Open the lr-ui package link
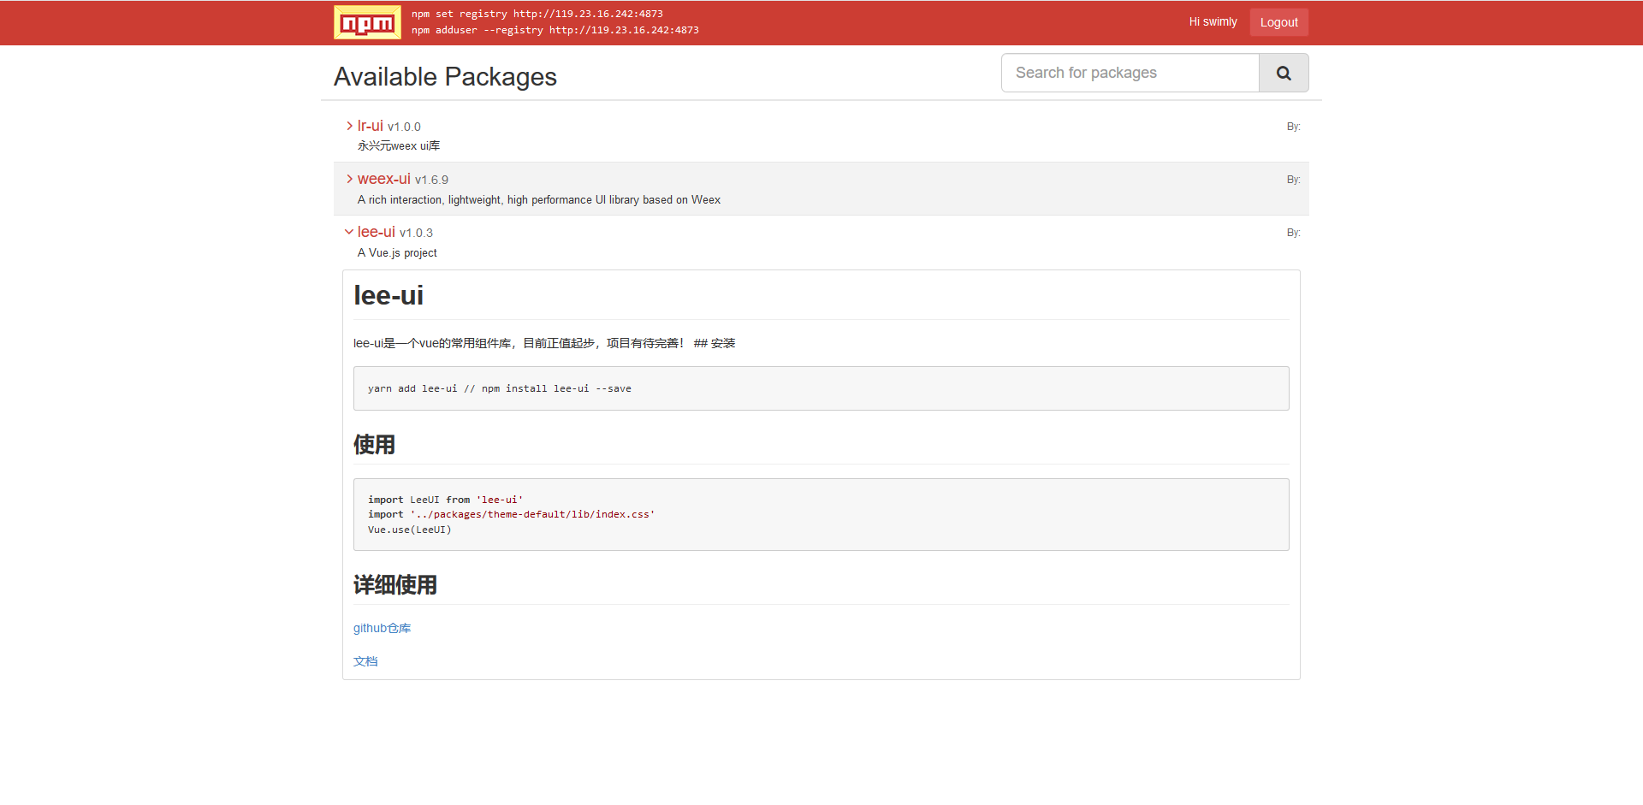Viewport: 1643px width, 805px height. [371, 126]
